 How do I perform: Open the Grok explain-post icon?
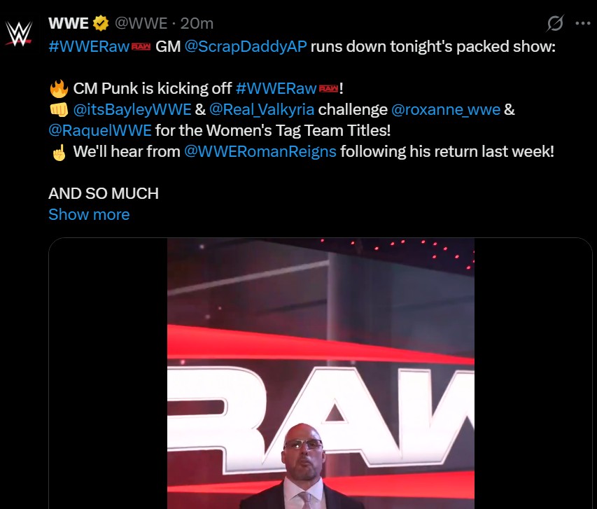point(555,23)
